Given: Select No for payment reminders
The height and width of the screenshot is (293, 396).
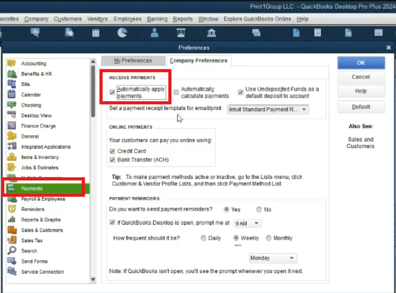Looking at the screenshot, I should pos(259,210).
